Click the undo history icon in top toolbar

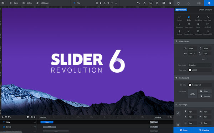click(x=144, y=3)
